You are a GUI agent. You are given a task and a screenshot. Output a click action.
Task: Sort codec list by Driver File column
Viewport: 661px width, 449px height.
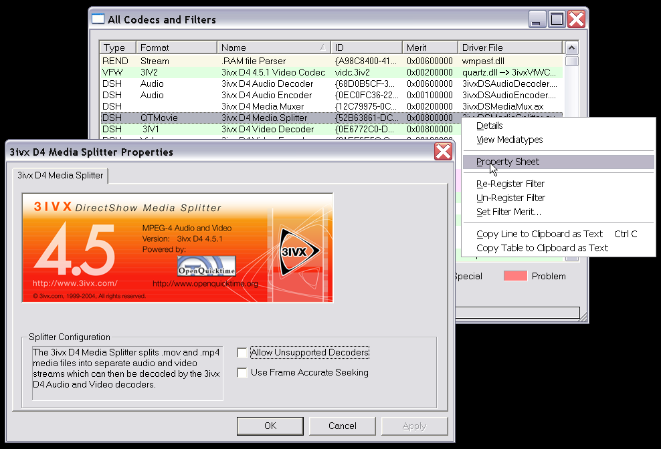510,47
